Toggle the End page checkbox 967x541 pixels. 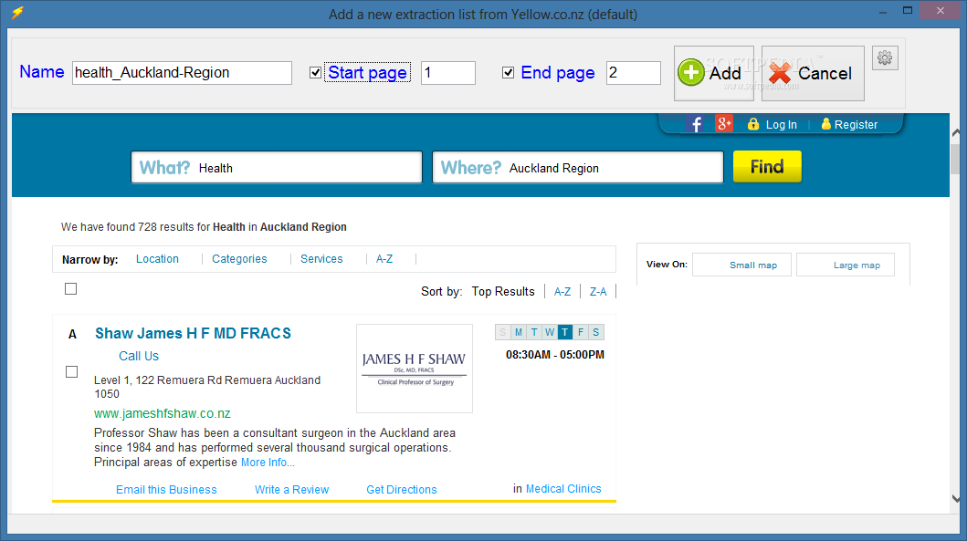(509, 73)
